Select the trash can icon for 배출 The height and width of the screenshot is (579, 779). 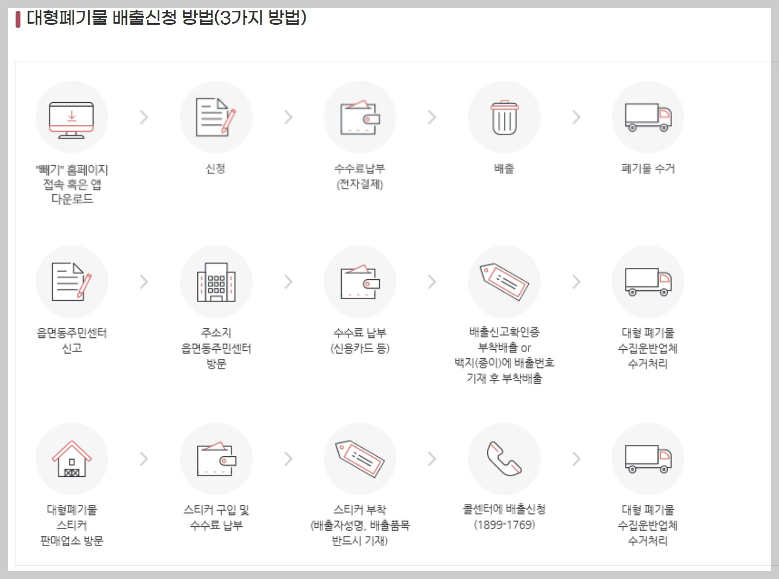pos(504,117)
